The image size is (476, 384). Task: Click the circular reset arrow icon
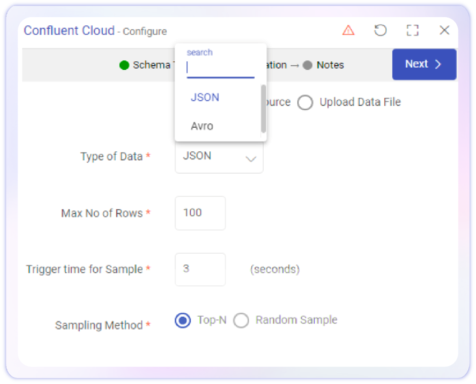(x=380, y=30)
